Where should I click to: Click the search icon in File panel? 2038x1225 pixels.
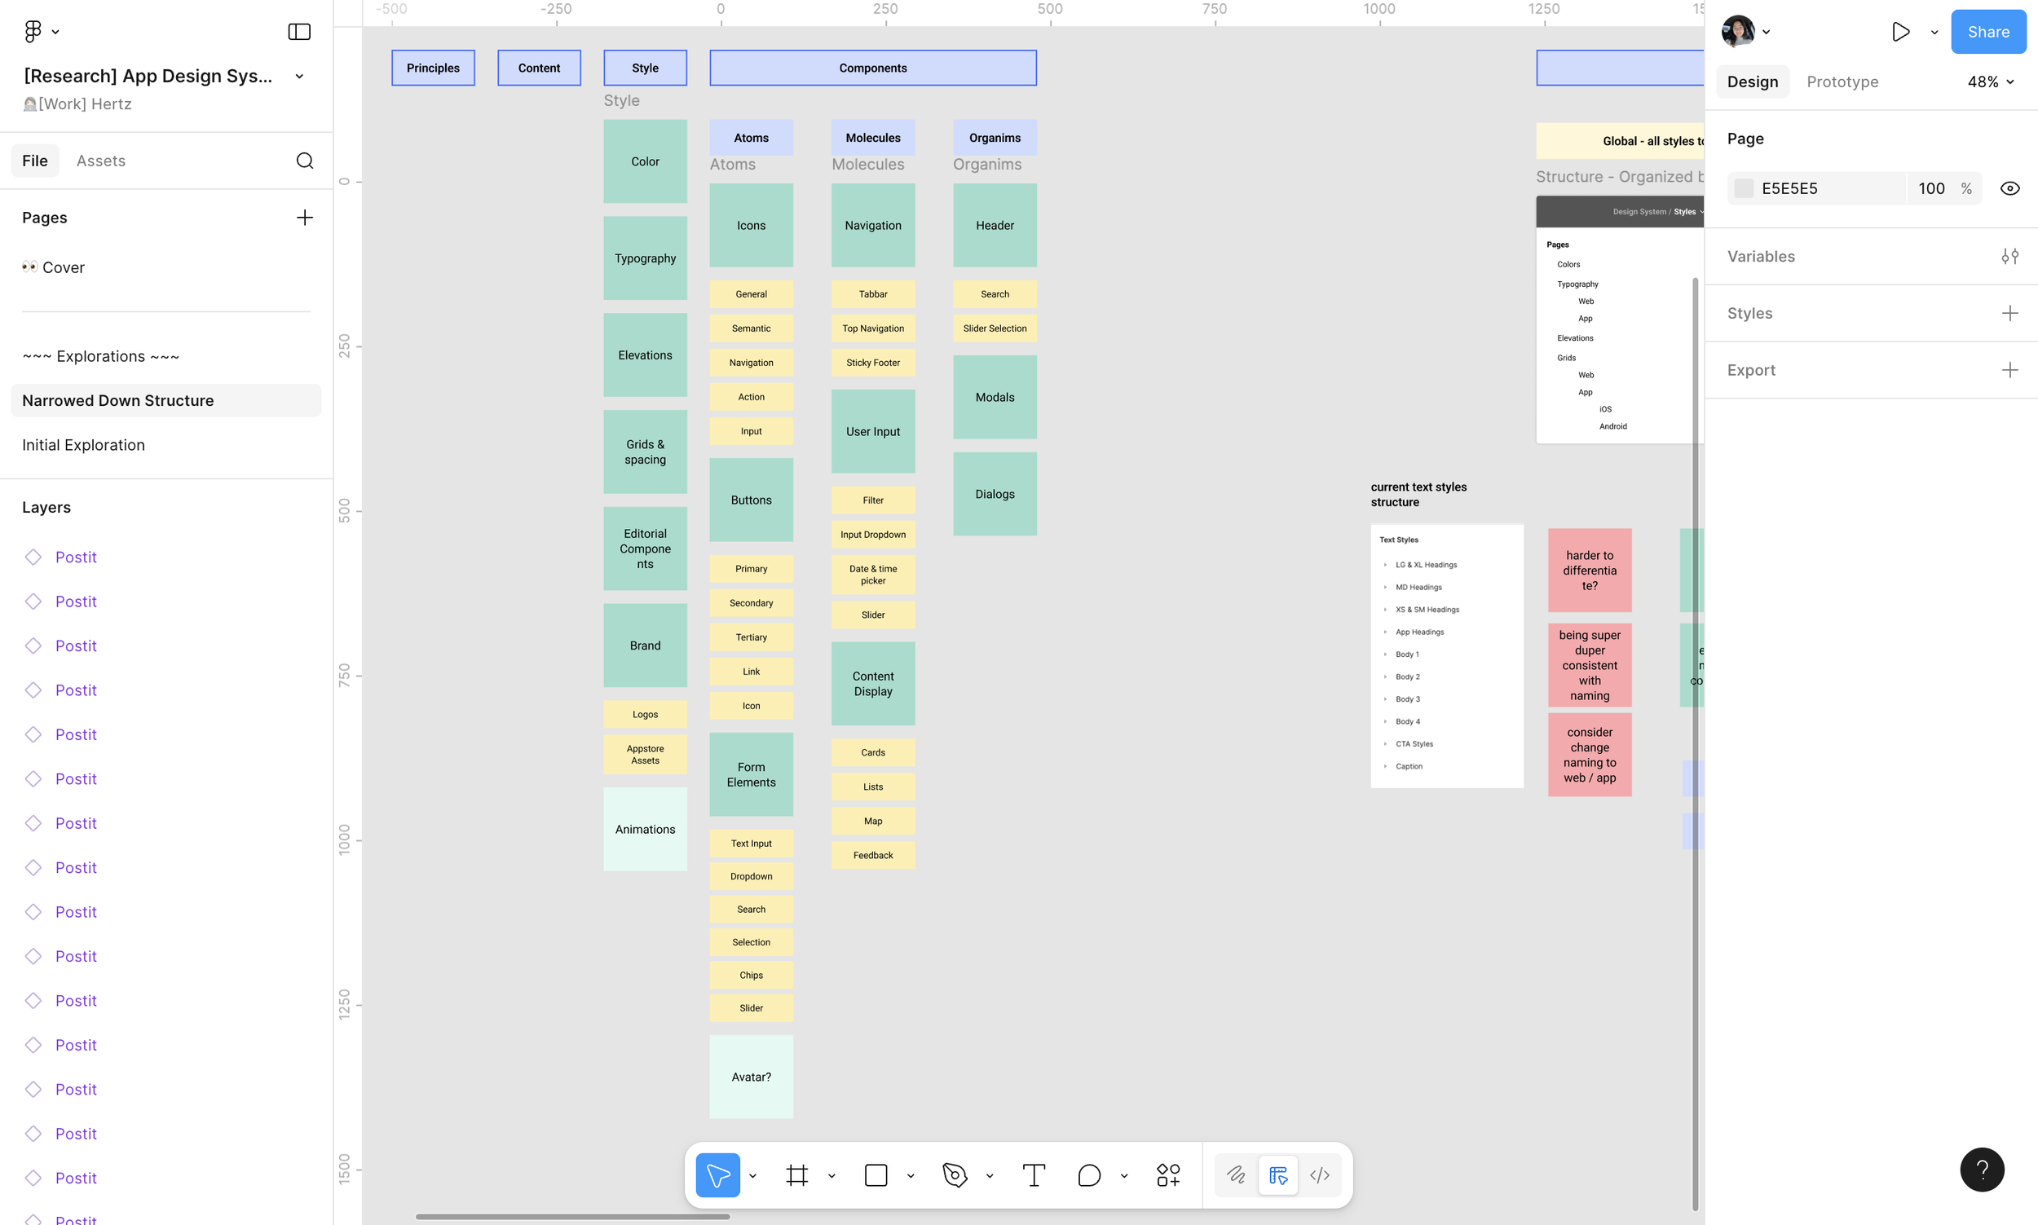(305, 160)
